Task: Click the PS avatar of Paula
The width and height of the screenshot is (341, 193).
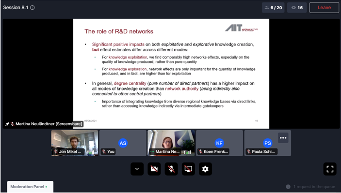Action: 267,143
